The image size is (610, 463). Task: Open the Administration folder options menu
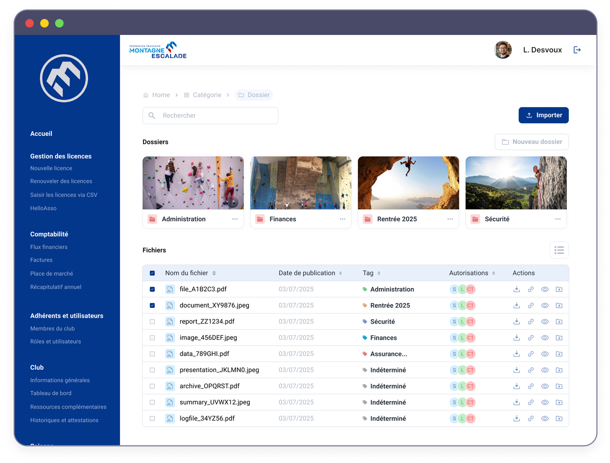click(235, 219)
